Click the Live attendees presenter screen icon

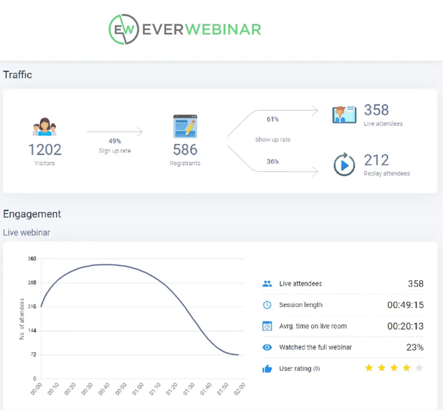[344, 115]
